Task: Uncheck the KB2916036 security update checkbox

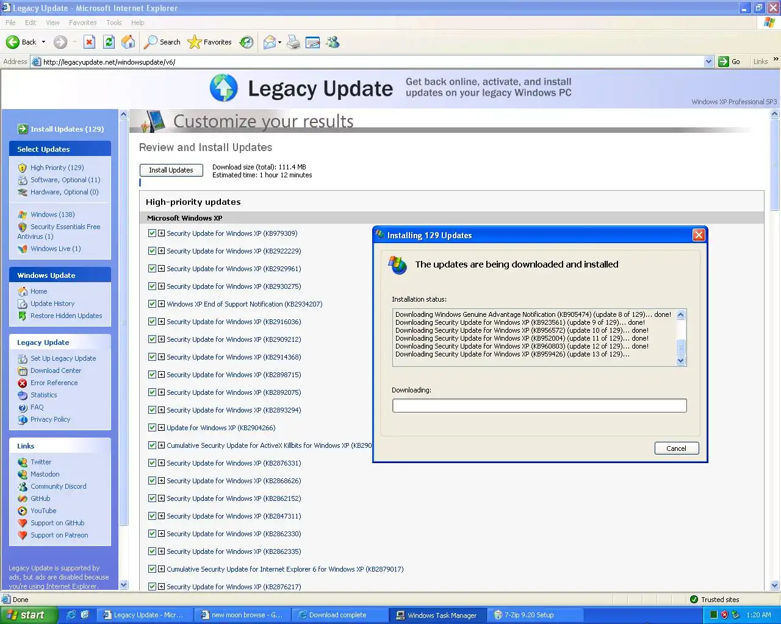Action: coord(152,321)
